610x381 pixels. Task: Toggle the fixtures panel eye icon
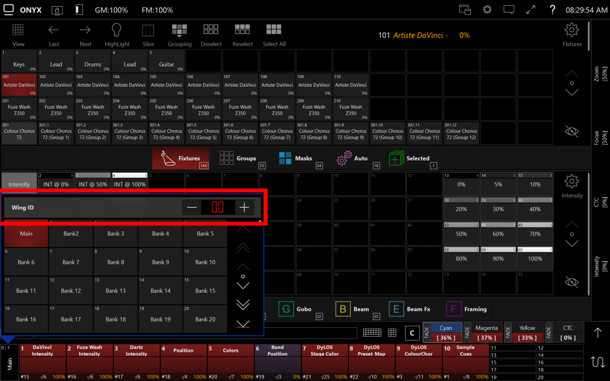(571, 131)
